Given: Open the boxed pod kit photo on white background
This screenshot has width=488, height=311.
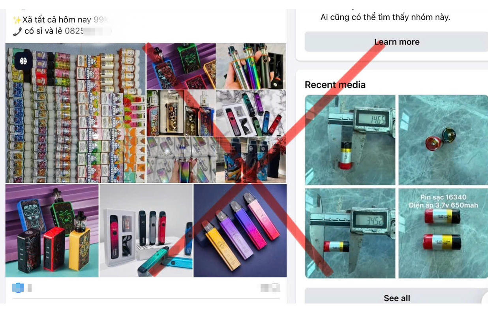Looking at the screenshot, I should click(x=146, y=230).
